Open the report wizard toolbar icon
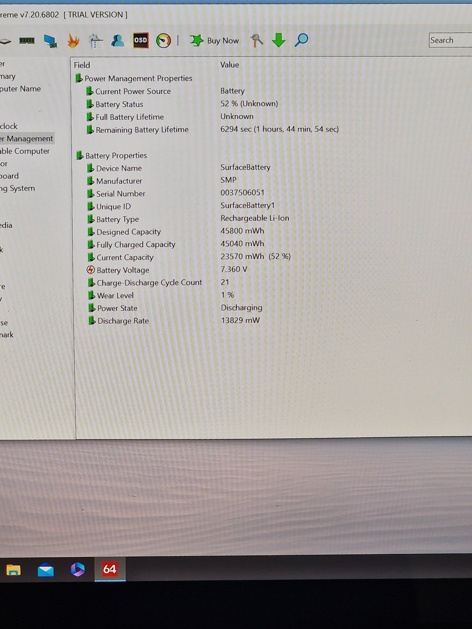This screenshot has height=629, width=472. click(96, 41)
